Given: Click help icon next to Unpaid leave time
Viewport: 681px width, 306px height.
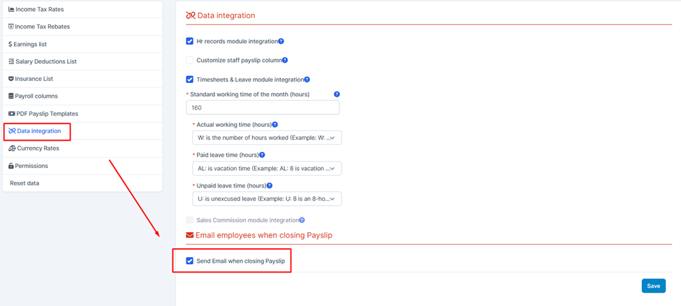Looking at the screenshot, I should [x=270, y=185].
